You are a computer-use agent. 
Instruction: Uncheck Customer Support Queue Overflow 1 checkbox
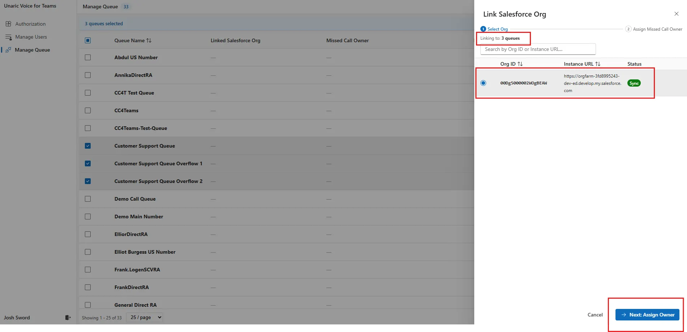point(88,163)
